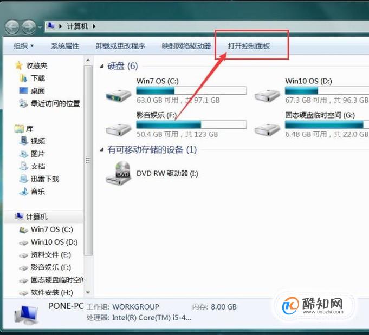Select the Win7 OS (C:) drive icon in main pane
The image size is (369, 335).
[119, 95]
